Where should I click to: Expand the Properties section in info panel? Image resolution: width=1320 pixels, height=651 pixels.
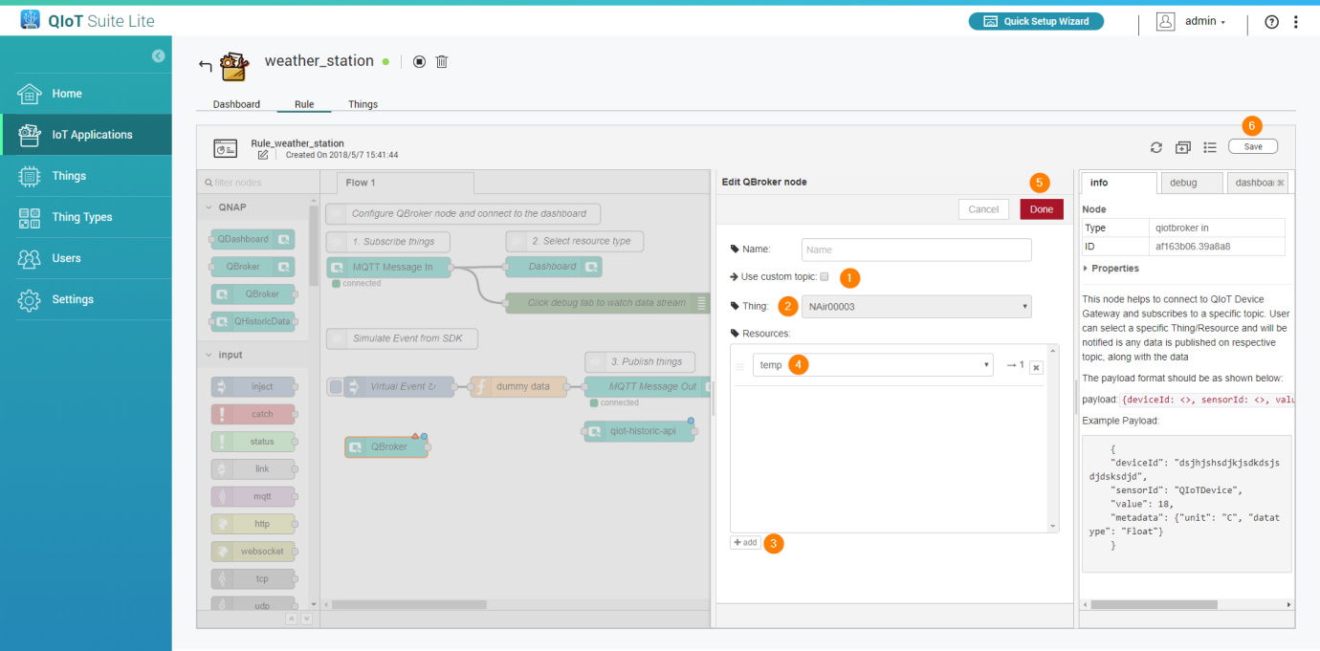click(x=1114, y=269)
